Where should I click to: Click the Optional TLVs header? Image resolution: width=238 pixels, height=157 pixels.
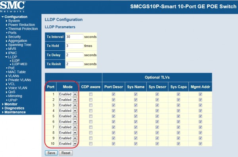[157, 77]
